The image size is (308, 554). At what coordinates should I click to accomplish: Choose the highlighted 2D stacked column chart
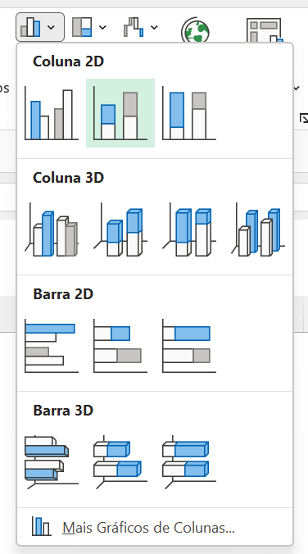coord(120,113)
